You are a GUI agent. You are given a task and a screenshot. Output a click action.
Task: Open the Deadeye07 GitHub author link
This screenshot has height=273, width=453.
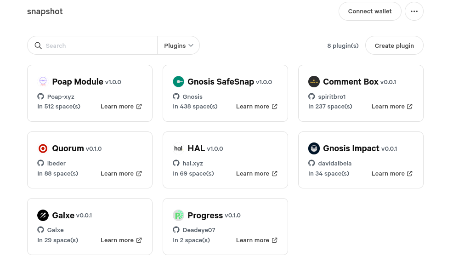coord(198,230)
